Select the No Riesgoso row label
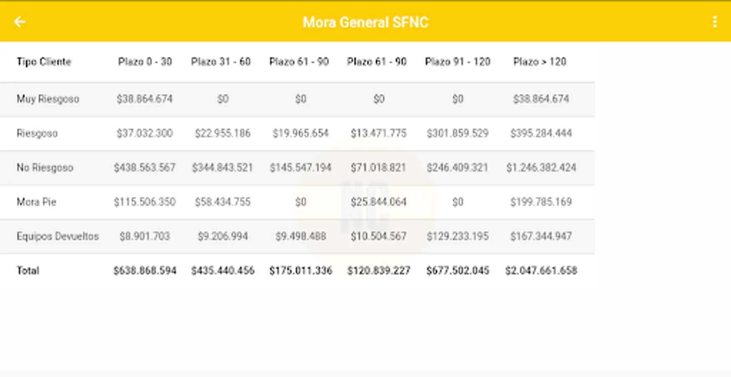The image size is (731, 377). 45,168
